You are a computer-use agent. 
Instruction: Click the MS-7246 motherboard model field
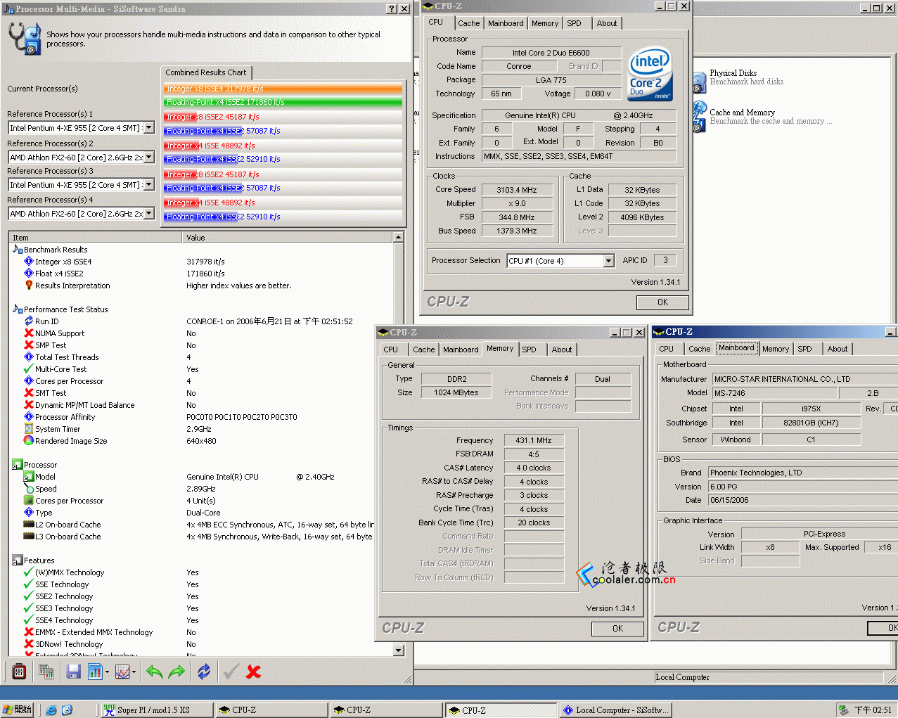click(775, 393)
